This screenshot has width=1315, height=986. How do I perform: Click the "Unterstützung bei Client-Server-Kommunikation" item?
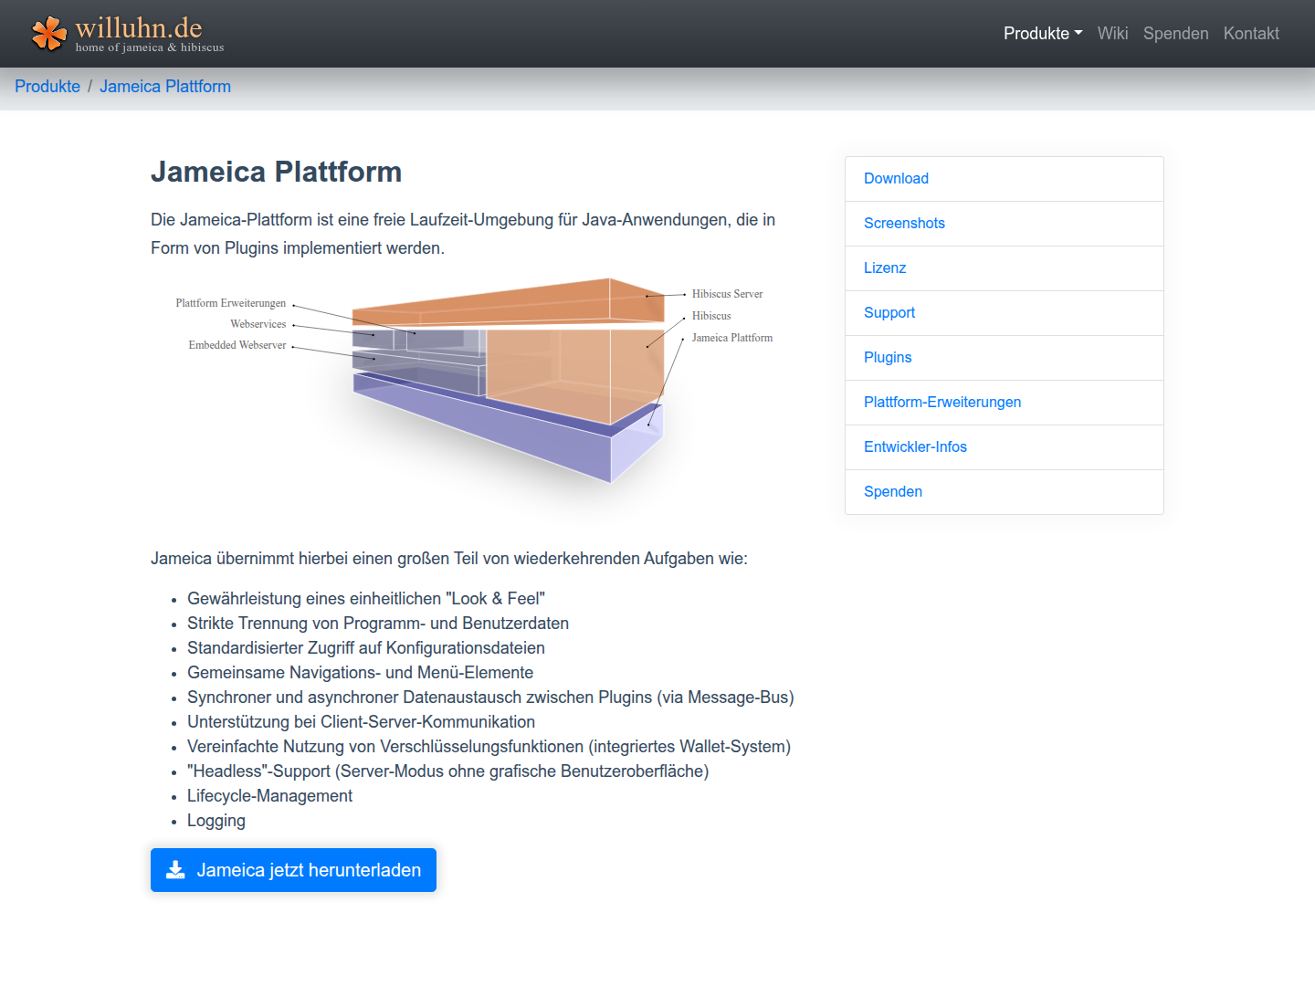(x=361, y=722)
